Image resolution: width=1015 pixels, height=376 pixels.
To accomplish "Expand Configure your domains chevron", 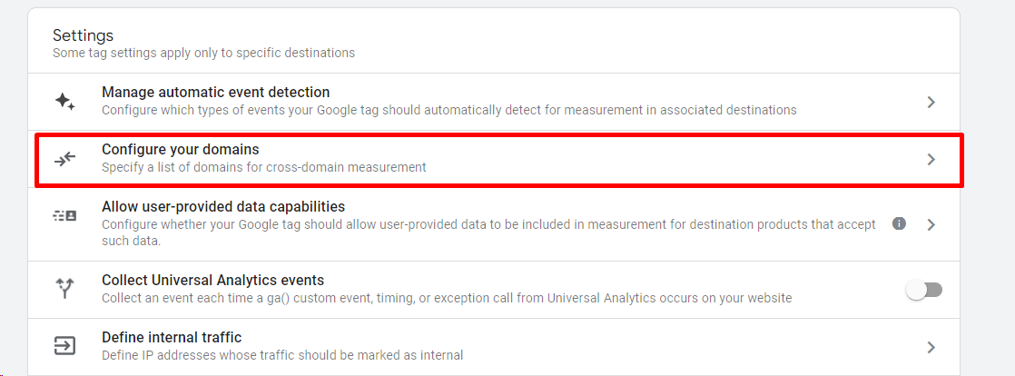I will 931,159.
